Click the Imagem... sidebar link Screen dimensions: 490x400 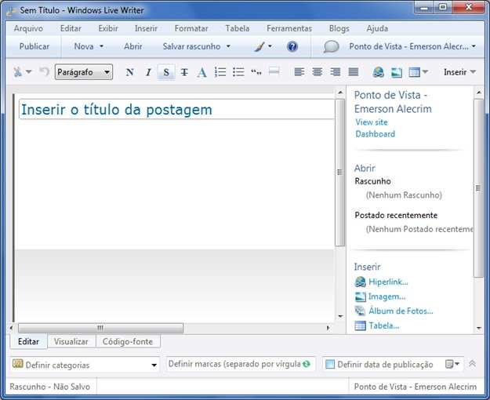click(x=387, y=296)
